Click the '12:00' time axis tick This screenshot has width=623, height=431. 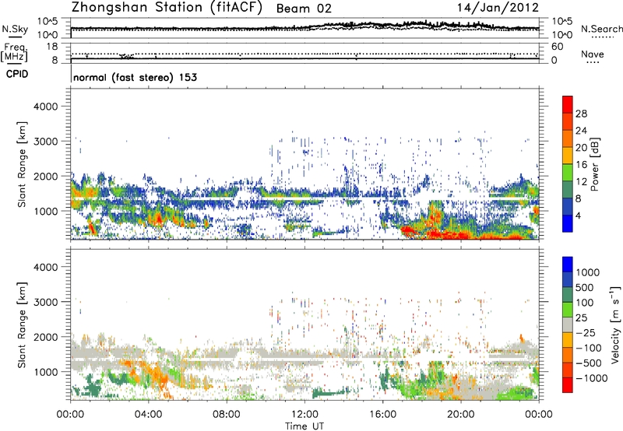(x=304, y=415)
